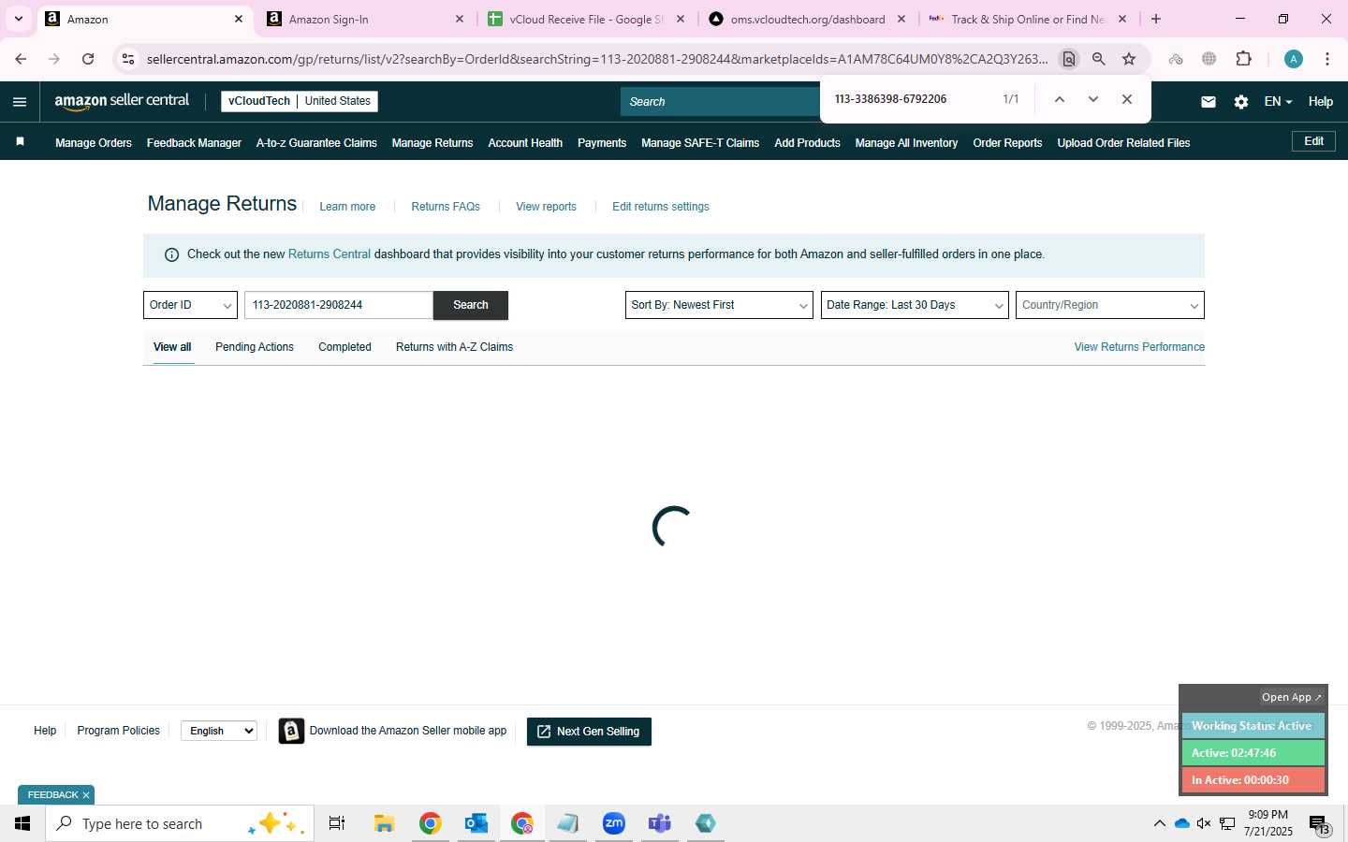Click the Amazon Seller Central logo

click(x=122, y=101)
